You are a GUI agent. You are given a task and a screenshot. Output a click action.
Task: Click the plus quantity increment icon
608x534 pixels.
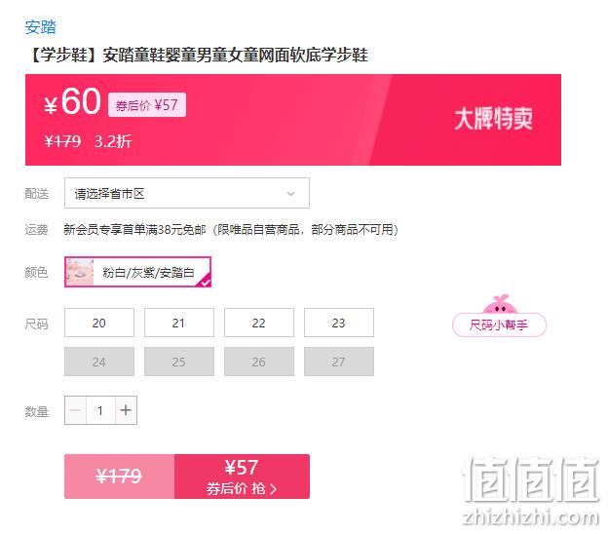click(126, 410)
